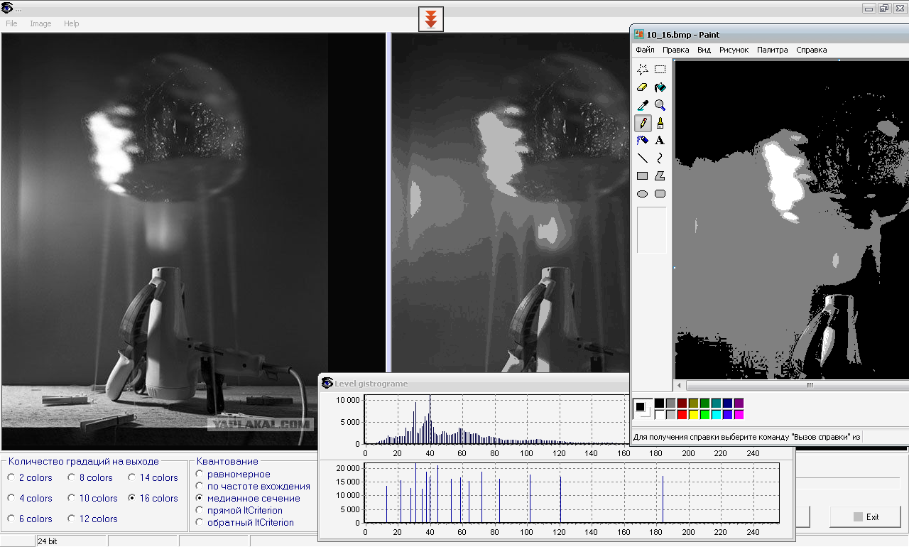This screenshot has height=547, width=909.
Task: Click the red double-arrow process icon
Action: (430, 19)
